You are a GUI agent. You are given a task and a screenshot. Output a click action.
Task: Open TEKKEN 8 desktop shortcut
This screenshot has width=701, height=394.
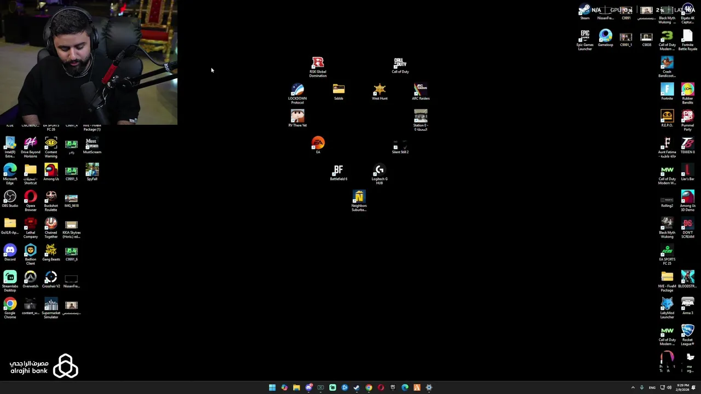[x=687, y=145]
